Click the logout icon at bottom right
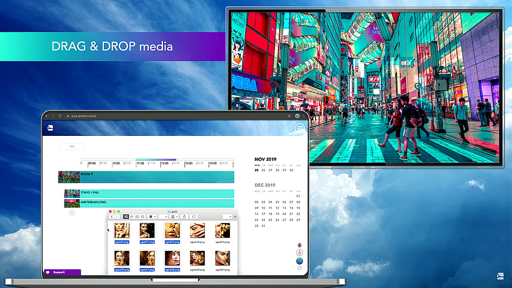The image size is (512, 288). coord(300,268)
